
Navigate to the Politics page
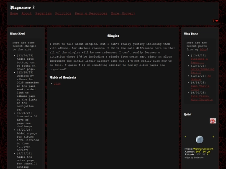pos(63,13)
